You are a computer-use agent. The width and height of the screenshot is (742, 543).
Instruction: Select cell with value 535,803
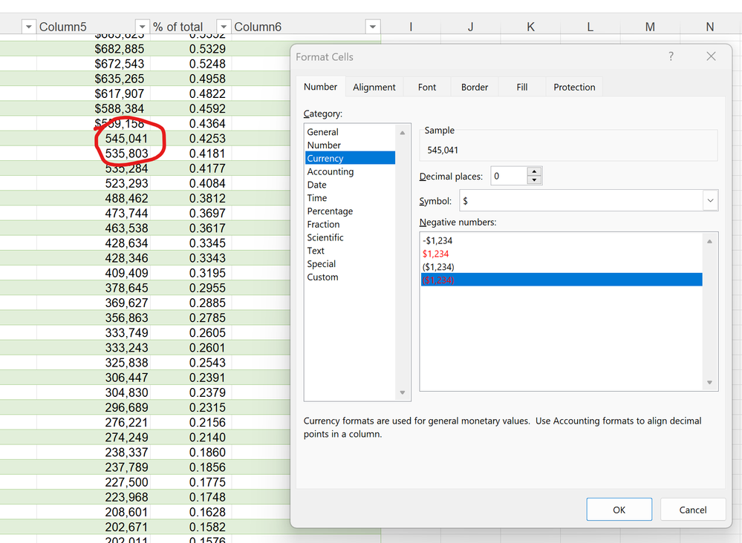coord(94,154)
